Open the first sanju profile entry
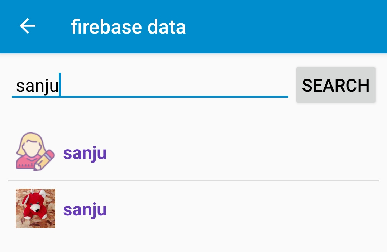387x252 pixels. [143, 152]
